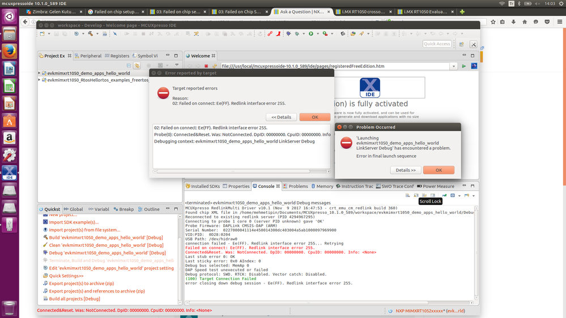The image size is (566, 318).
Task: Click Import SDK example(s)... link
Action: click(74, 222)
